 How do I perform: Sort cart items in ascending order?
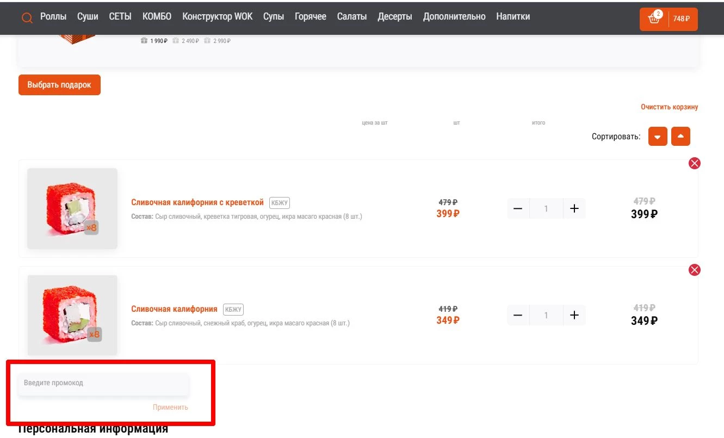pos(680,137)
